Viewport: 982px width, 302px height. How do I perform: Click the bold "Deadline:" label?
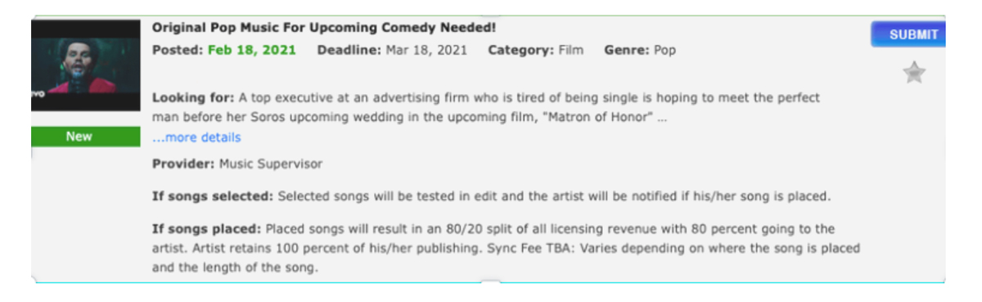tap(349, 50)
